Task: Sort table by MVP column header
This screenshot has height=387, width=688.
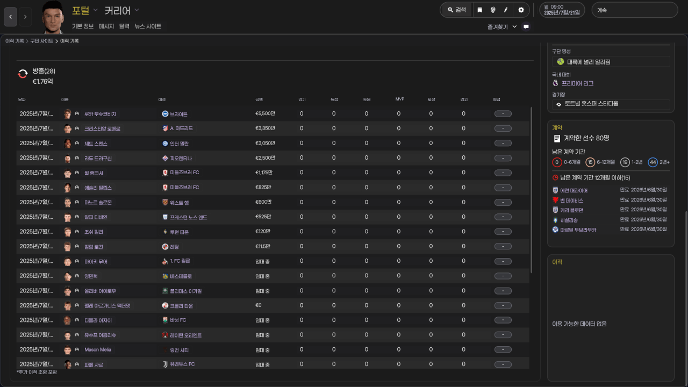Action: pos(399,99)
